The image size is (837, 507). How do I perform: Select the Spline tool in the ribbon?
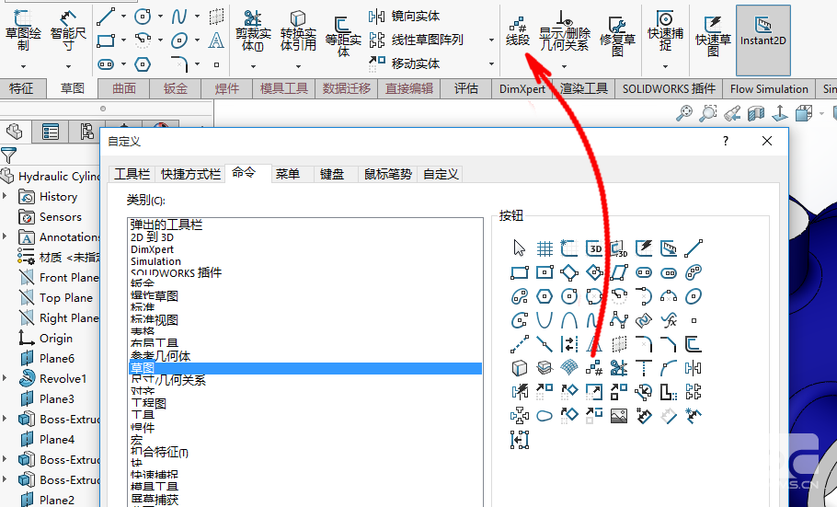coord(179,17)
